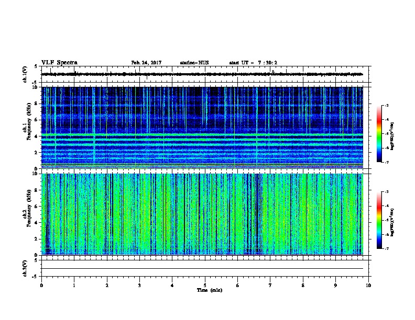Click the "ch.1(V)" waveform axis label
Viewport: 415px width, 320px height.
pos(25,74)
